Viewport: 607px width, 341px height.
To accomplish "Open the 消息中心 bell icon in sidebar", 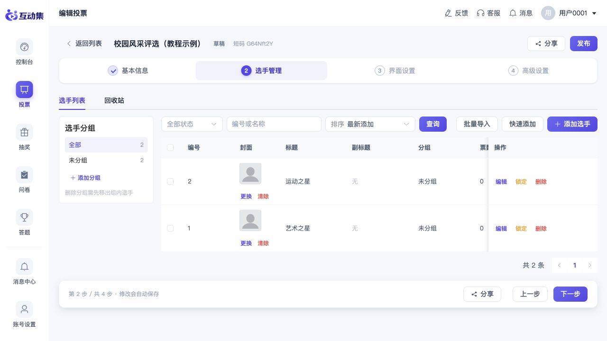I will pyautogui.click(x=24, y=267).
